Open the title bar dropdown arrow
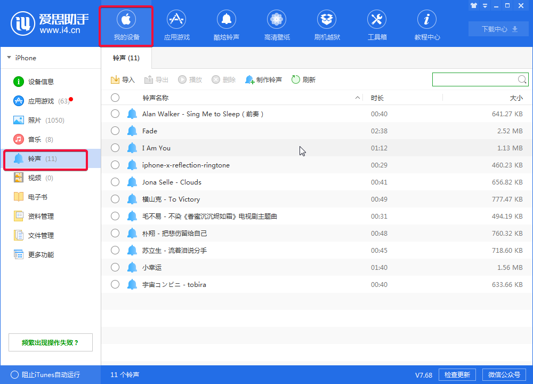This screenshot has width=533, height=384. [484, 5]
